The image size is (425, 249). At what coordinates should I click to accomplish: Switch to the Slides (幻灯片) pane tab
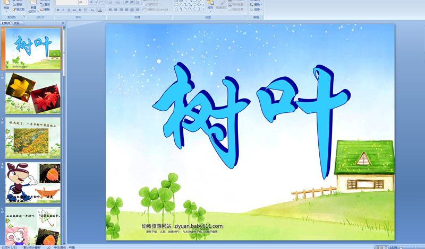point(5,23)
